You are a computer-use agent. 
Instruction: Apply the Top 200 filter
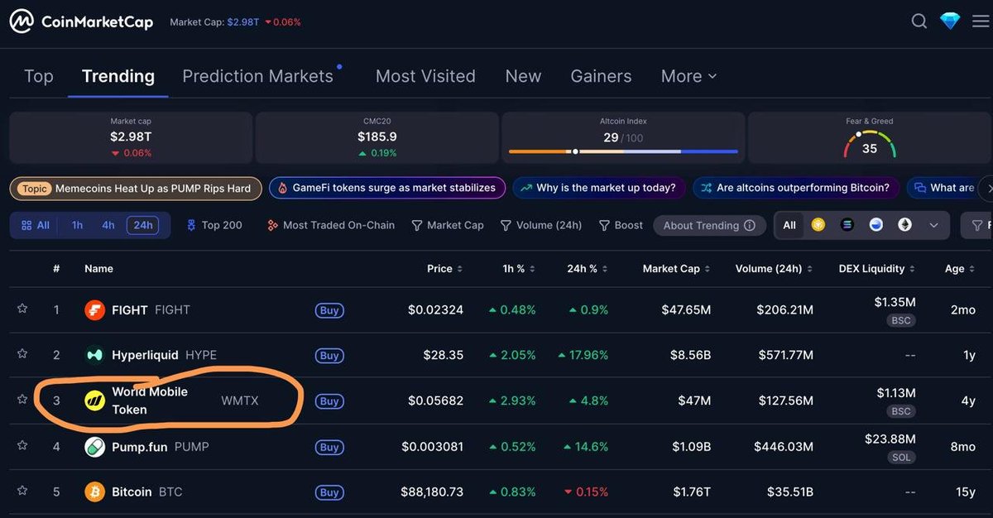click(x=214, y=225)
